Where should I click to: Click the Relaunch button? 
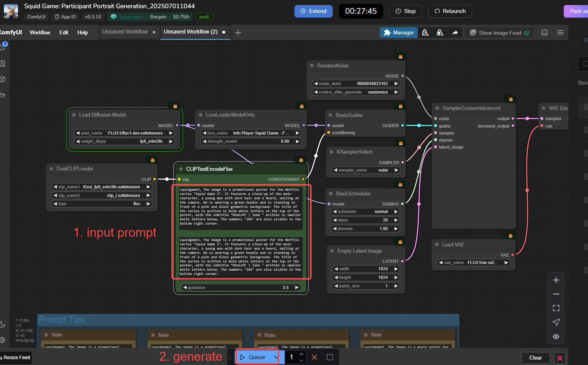[x=450, y=11]
